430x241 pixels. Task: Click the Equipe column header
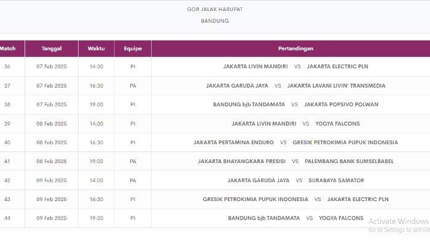click(x=133, y=48)
